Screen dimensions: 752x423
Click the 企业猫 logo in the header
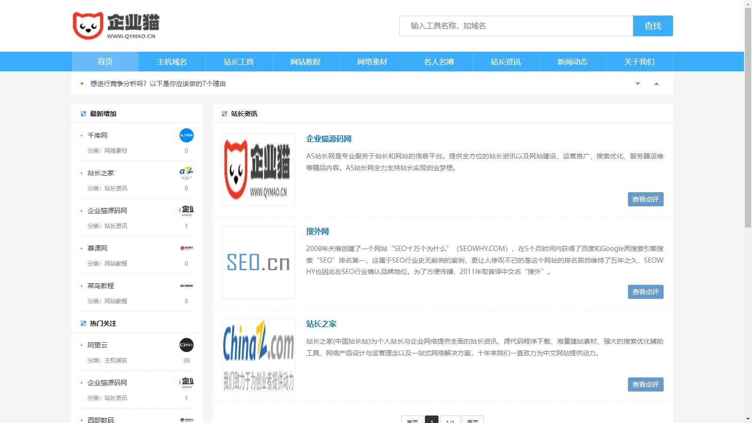[x=116, y=26]
